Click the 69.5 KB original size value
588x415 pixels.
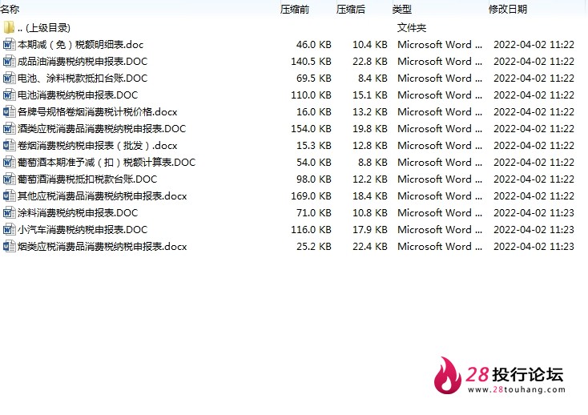[313, 79]
